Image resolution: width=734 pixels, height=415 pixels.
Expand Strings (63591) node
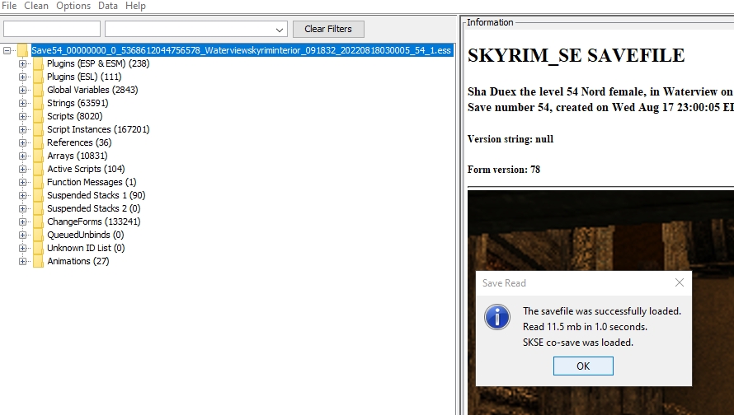[x=22, y=103]
